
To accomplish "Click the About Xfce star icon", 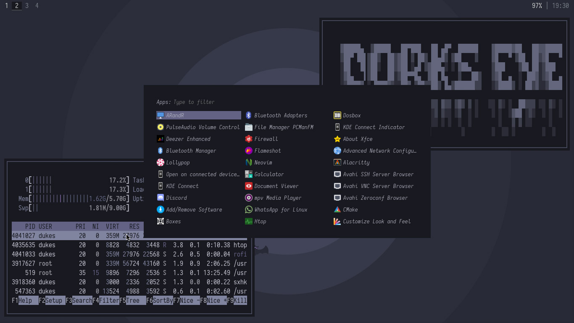I will coord(337,139).
